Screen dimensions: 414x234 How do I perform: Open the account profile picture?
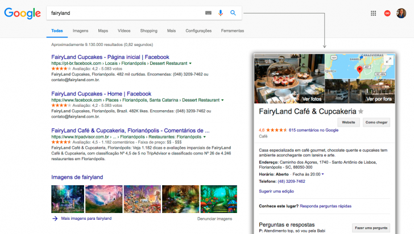click(401, 13)
